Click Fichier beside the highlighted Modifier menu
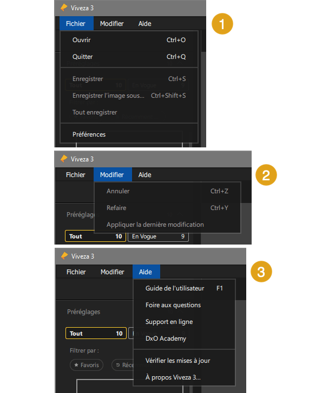Viewport: 309px width, 393px height. tap(75, 175)
